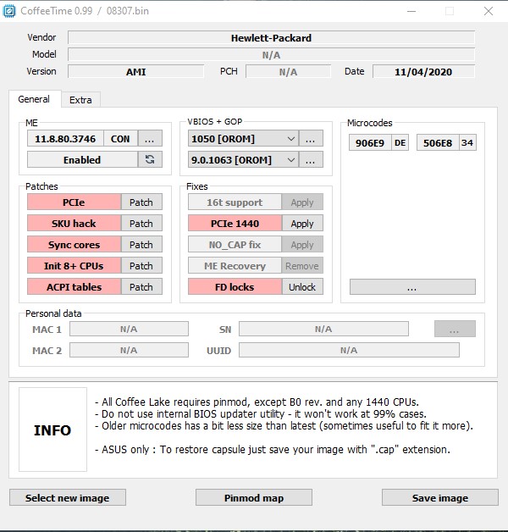The width and height of the screenshot is (508, 532).
Task: Click the Sync cores status label
Action: [74, 245]
